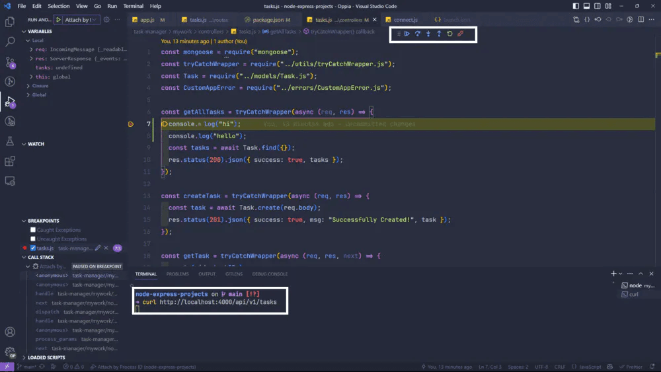This screenshot has width=661, height=372.
Task: Switch to the app.js editor tab
Action: tap(148, 20)
